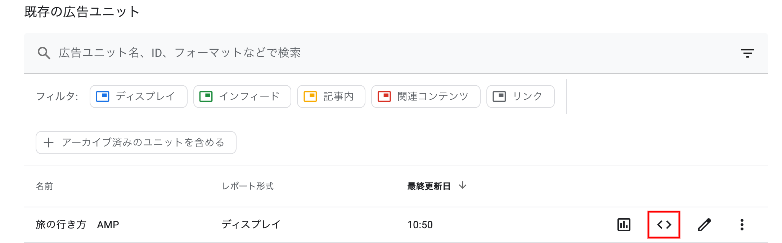Click the 10:50 last updated cell

(420, 225)
